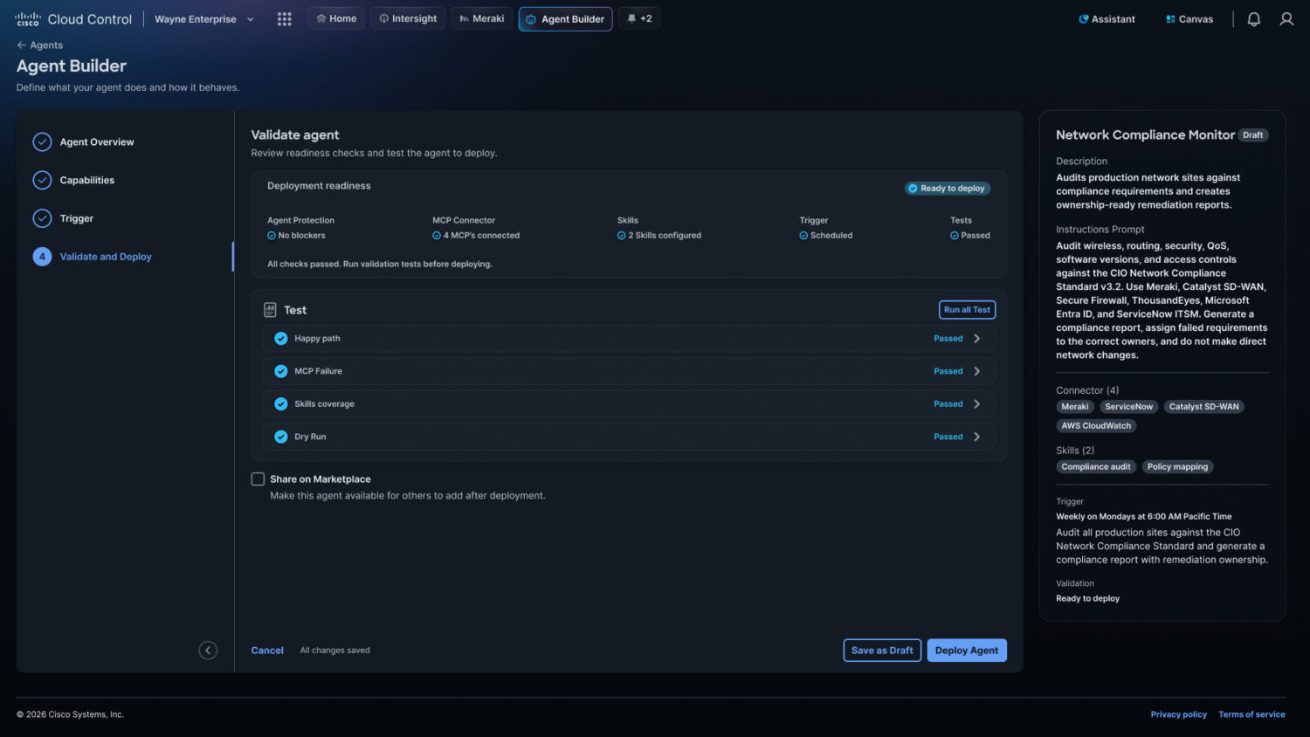Click the 4 MCP's connected status
The width and height of the screenshot is (1310, 737).
[x=476, y=236]
